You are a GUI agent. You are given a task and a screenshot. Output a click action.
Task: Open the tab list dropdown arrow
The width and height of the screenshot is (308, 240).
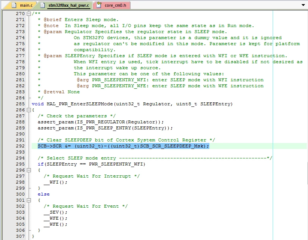(x=303, y=5)
